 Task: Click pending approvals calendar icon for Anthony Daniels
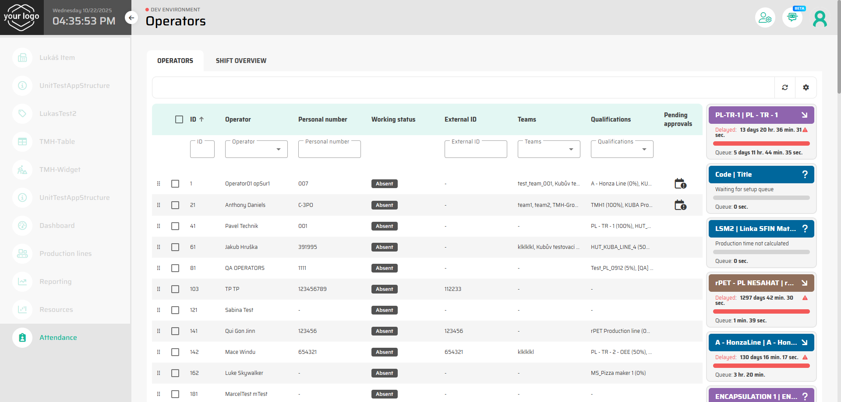[680, 205]
